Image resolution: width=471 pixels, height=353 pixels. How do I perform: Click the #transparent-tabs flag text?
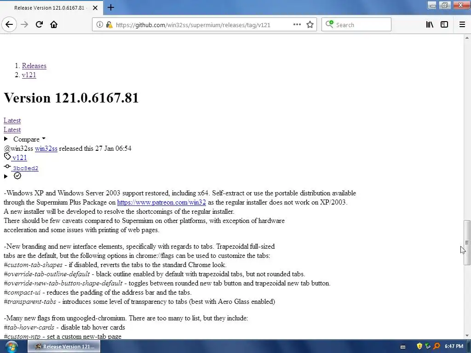[x=30, y=302]
